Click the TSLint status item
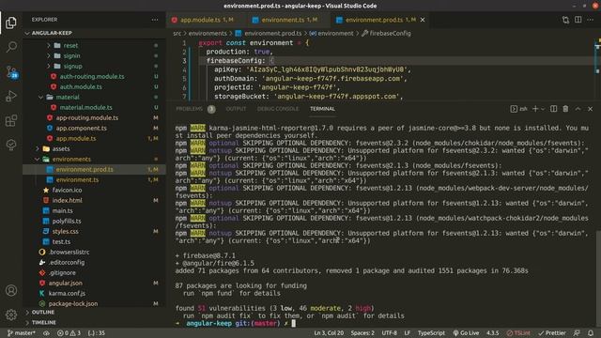Screen dimensions: 601x338 coord(518,333)
